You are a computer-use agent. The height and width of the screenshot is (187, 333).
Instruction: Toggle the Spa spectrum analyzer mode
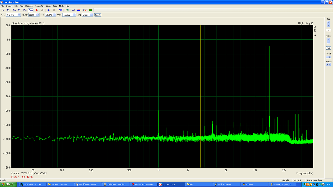31,10
